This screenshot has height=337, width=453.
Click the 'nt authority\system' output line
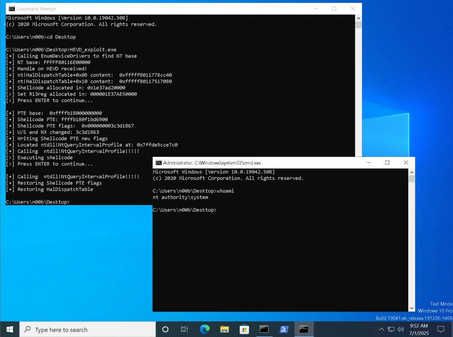pyautogui.click(x=180, y=197)
